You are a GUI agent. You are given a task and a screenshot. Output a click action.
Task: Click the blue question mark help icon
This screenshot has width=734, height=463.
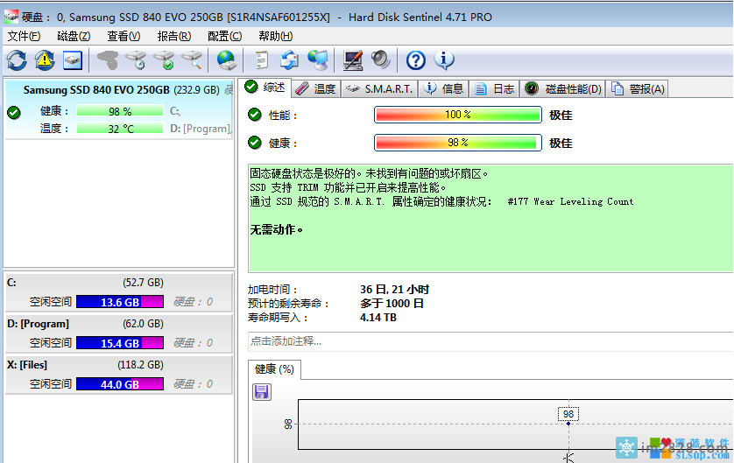pyautogui.click(x=416, y=60)
